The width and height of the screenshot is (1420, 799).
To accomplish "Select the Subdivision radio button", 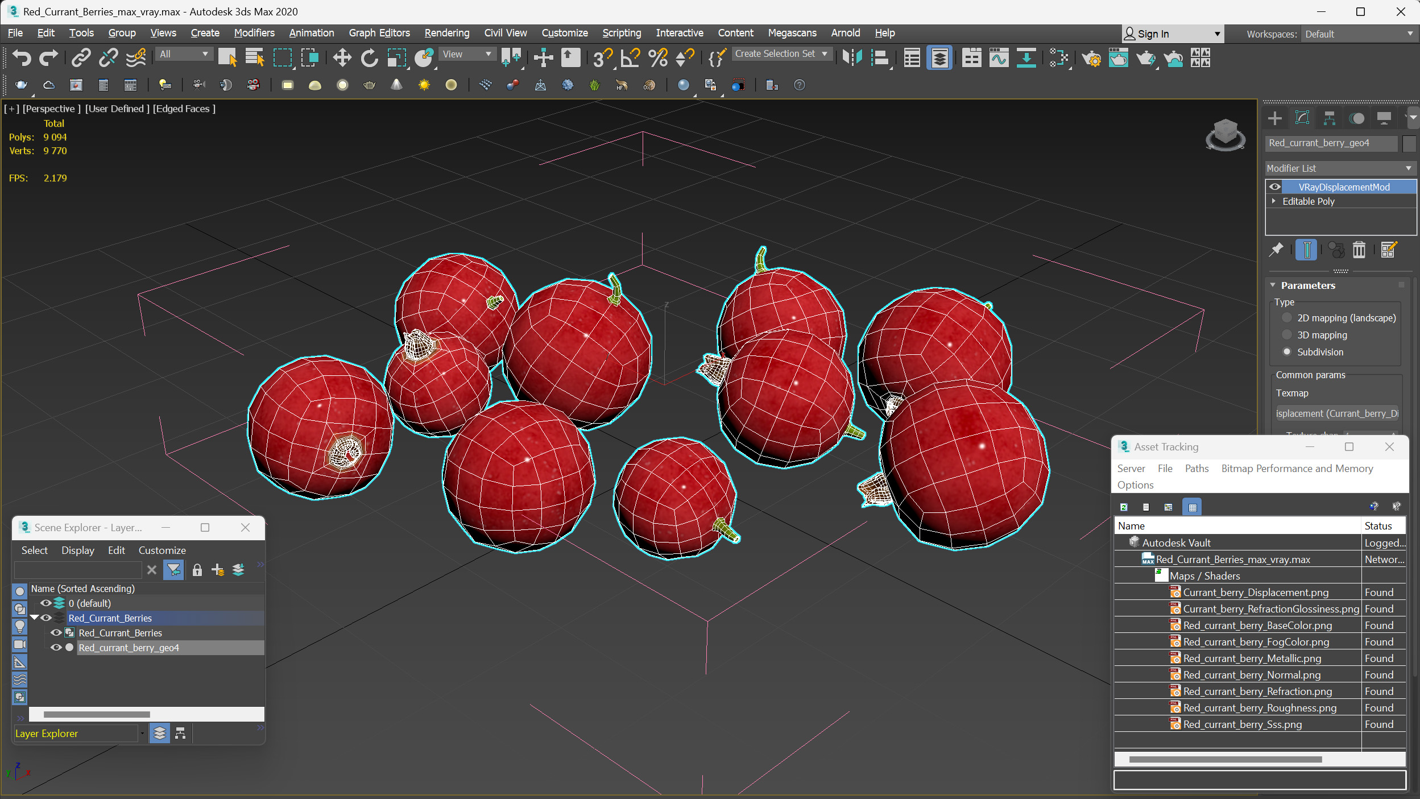I will pos(1287,352).
